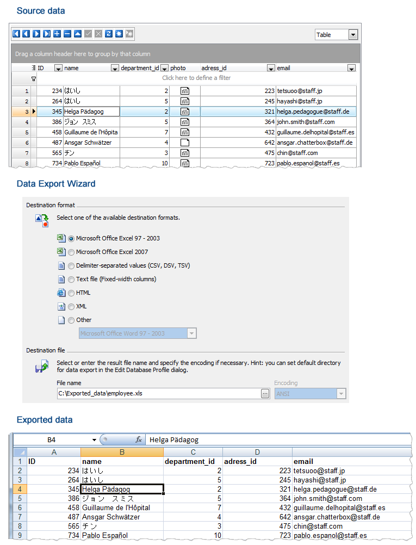The image size is (416, 545).
Task: Open photo blob icon for Helga Pädagog
Action: tap(185, 112)
